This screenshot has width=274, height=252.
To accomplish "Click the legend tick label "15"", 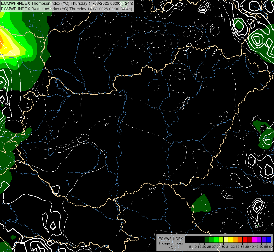I will [200, 247].
